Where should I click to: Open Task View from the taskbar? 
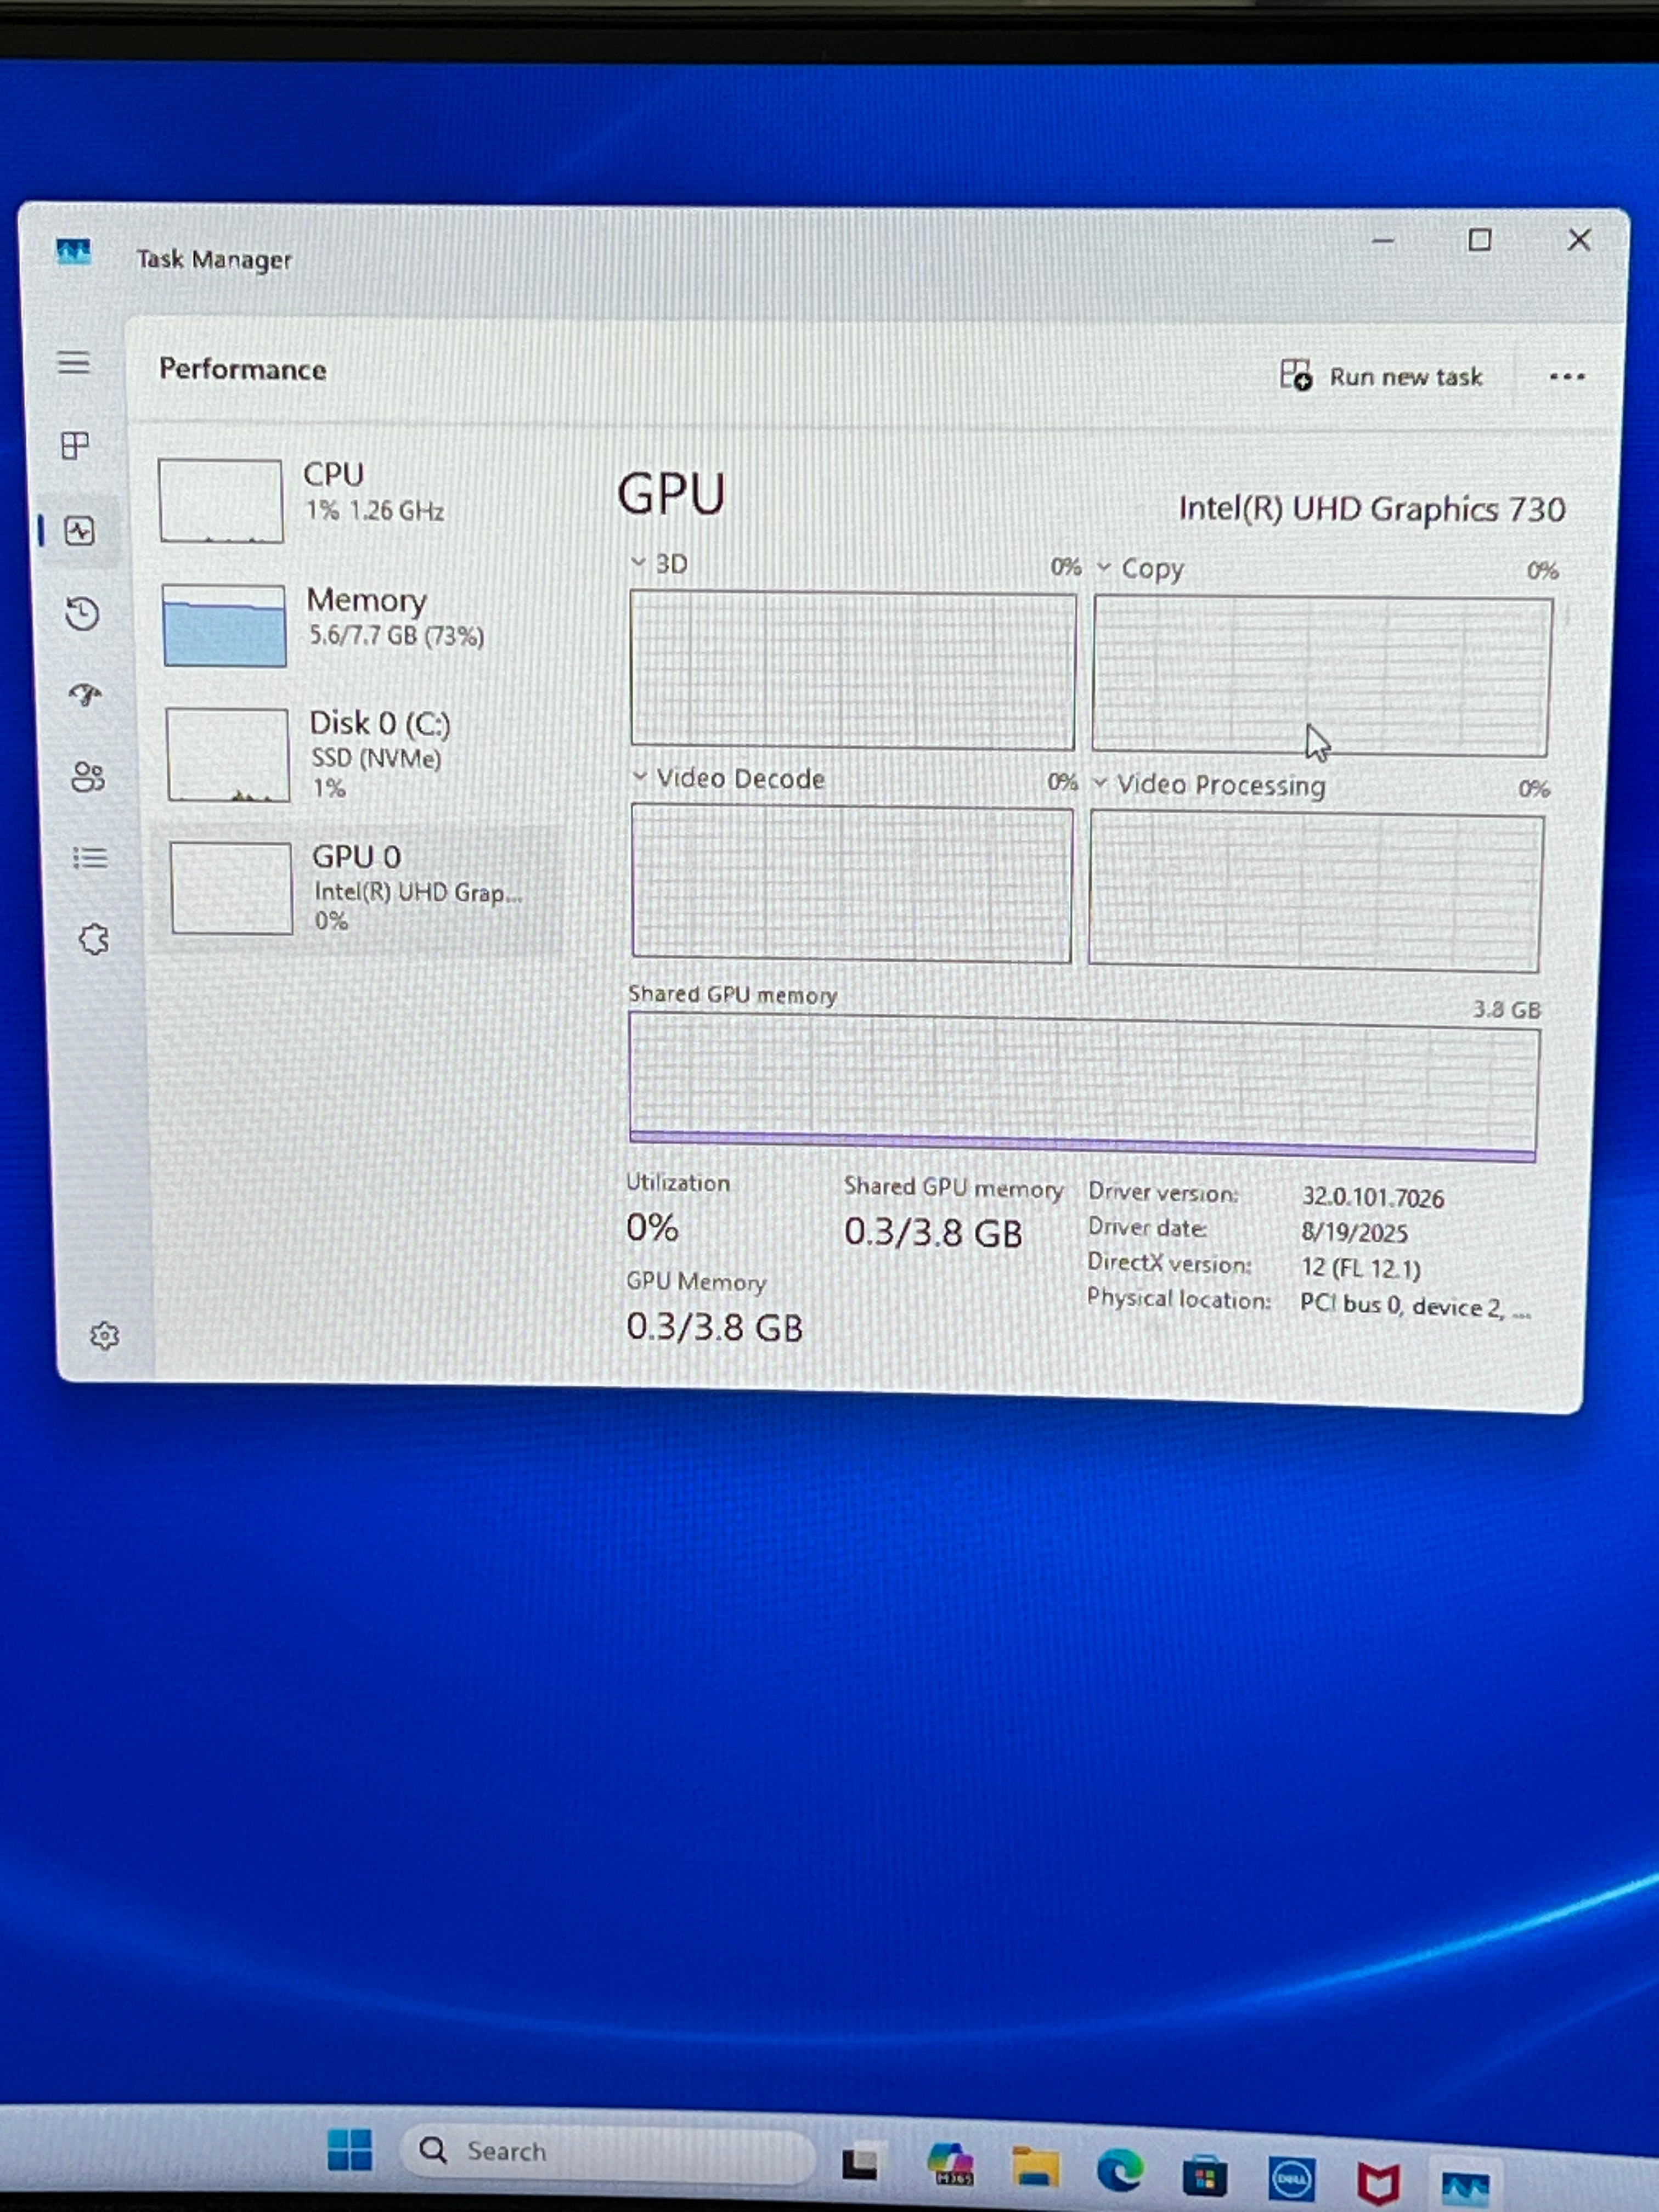860,2164
